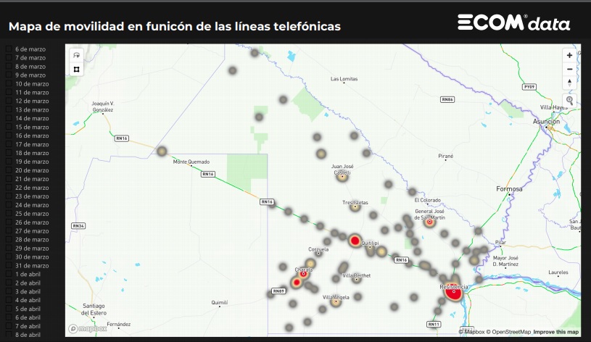
Task: Activate the box selection tool on map
Action: [77, 70]
